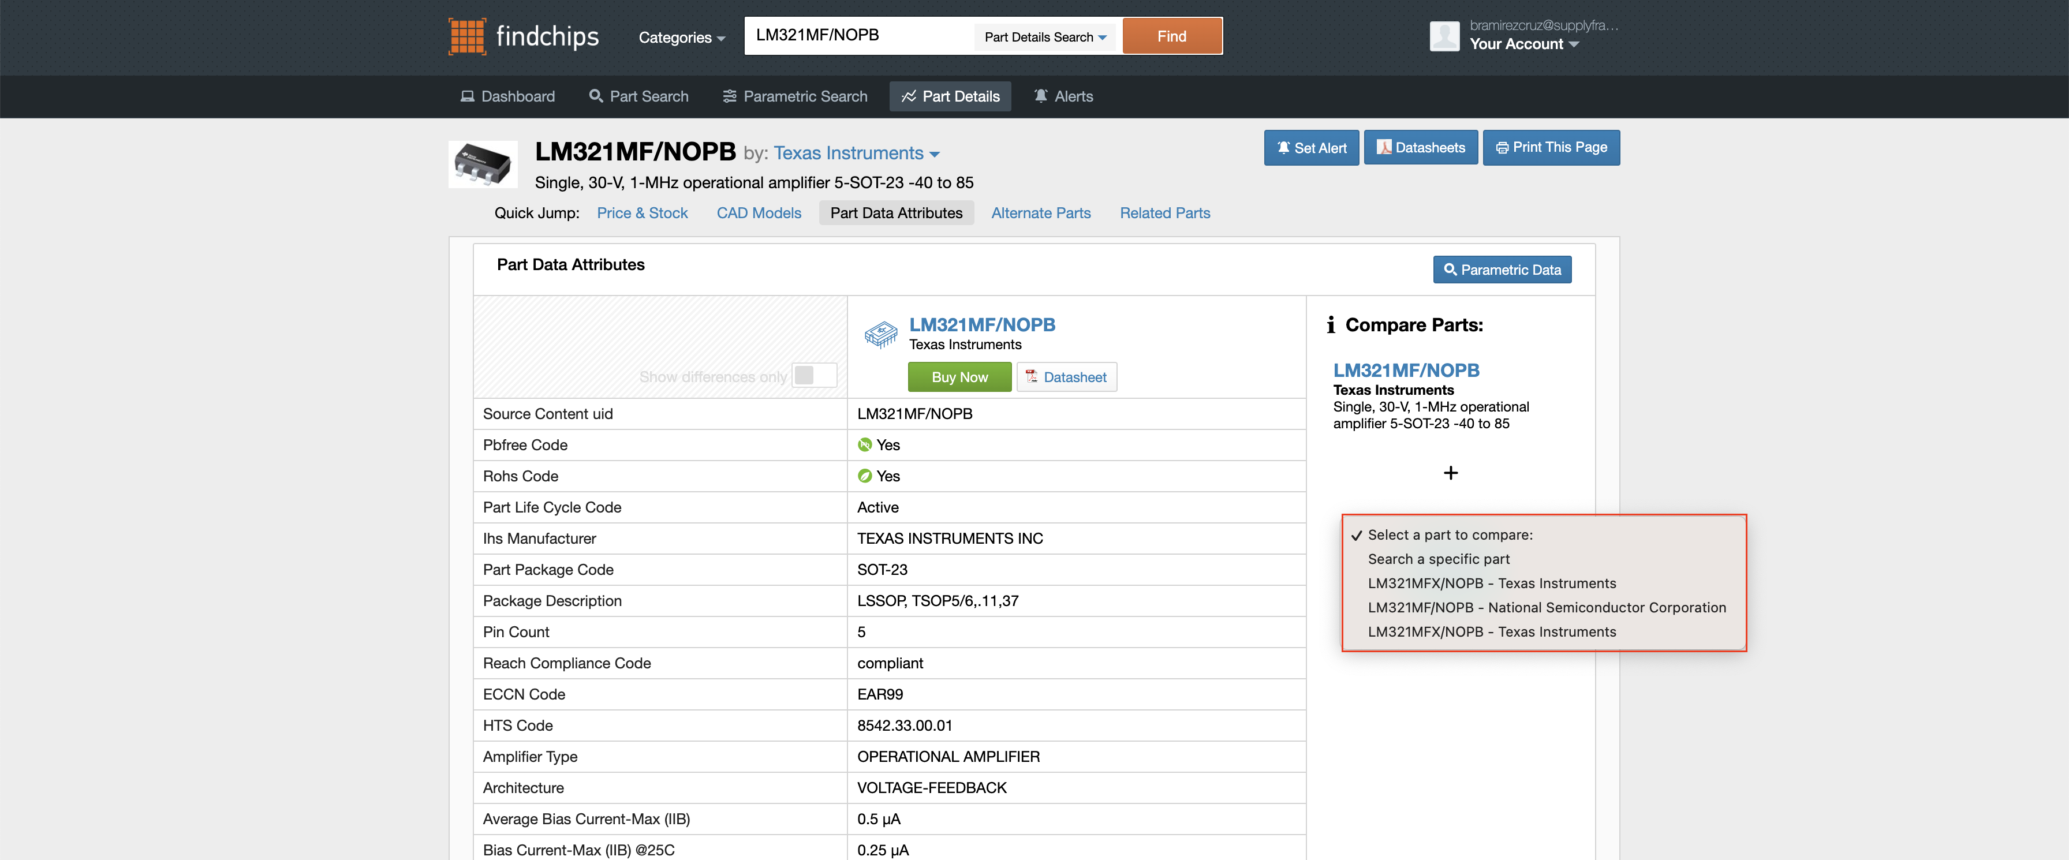2069x860 pixels.
Task: Click the 'OPERATIONAL AMPLIFIER' value
Action: pos(948,757)
